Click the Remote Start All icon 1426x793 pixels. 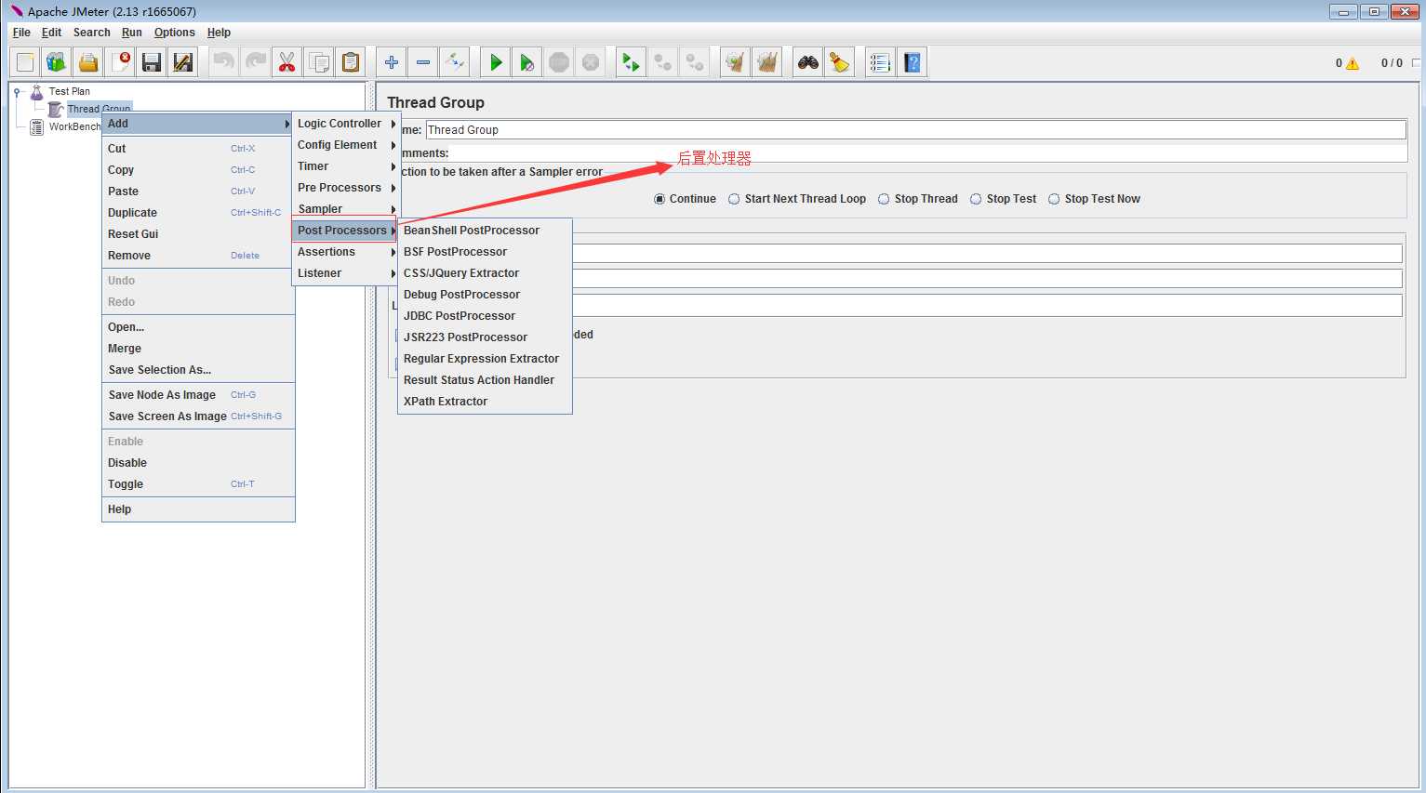pos(631,62)
